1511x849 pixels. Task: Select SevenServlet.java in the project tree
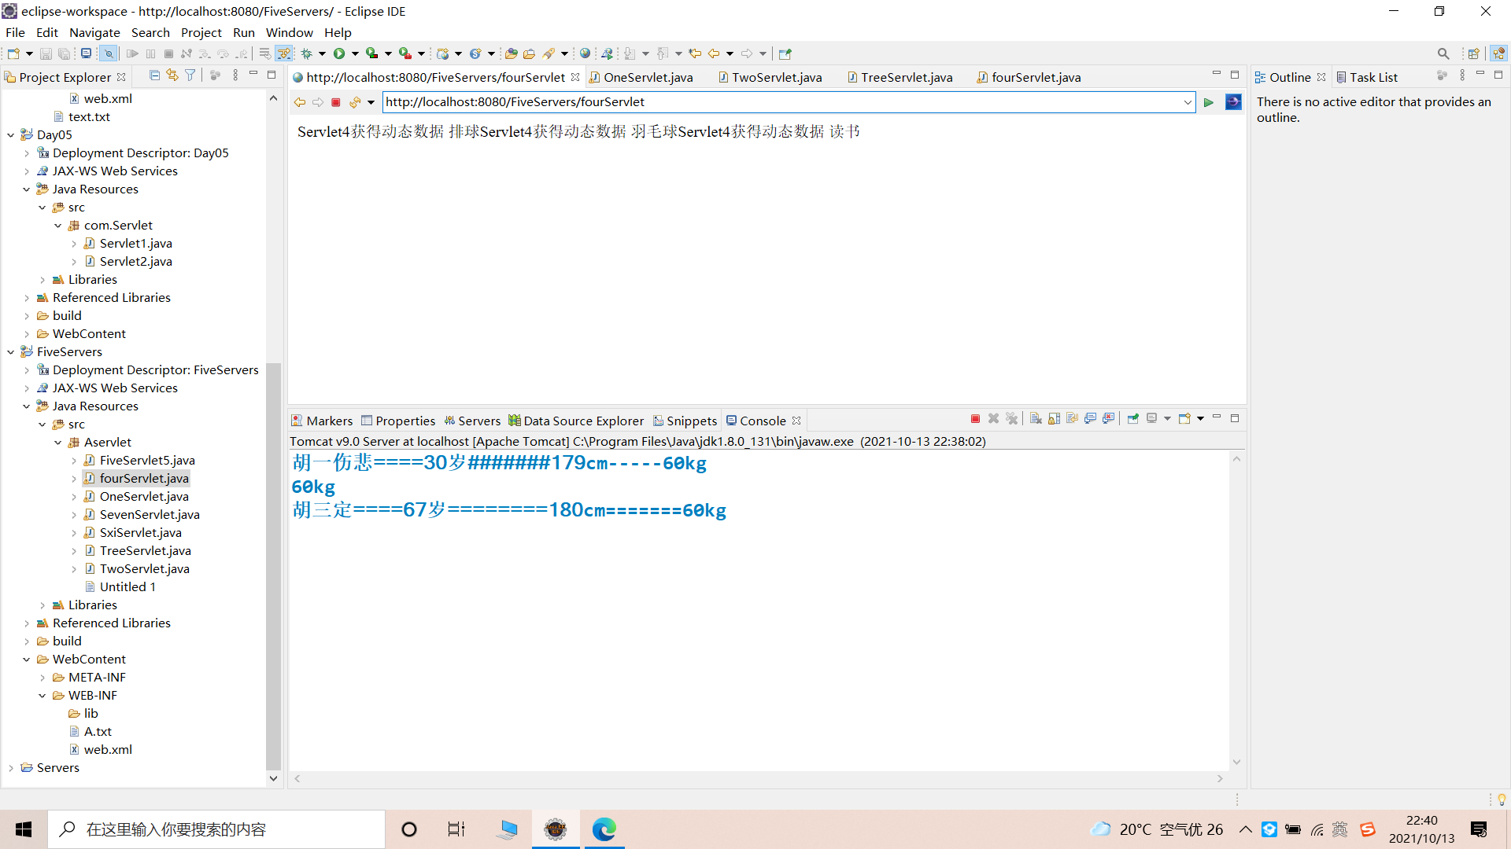tap(150, 514)
